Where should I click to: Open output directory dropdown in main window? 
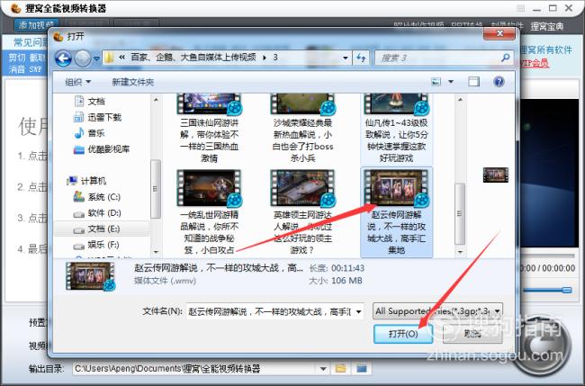coord(323,369)
